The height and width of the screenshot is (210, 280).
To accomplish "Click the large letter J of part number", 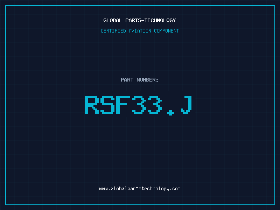I will 187,105.
